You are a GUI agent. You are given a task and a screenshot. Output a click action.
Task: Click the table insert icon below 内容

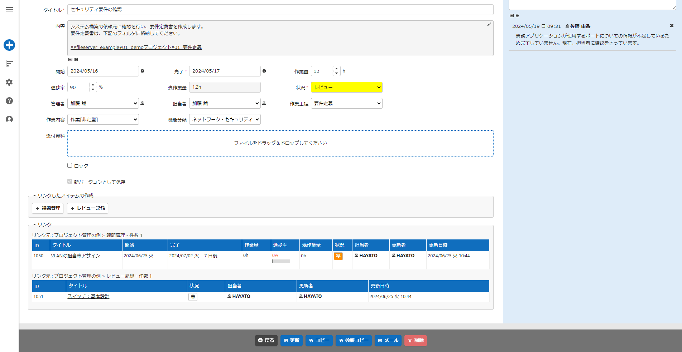click(x=76, y=60)
